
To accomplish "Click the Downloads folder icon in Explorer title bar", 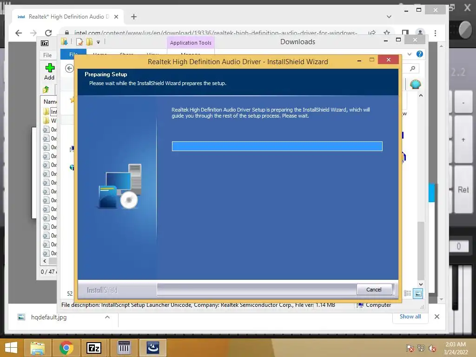I will [x=64, y=41].
